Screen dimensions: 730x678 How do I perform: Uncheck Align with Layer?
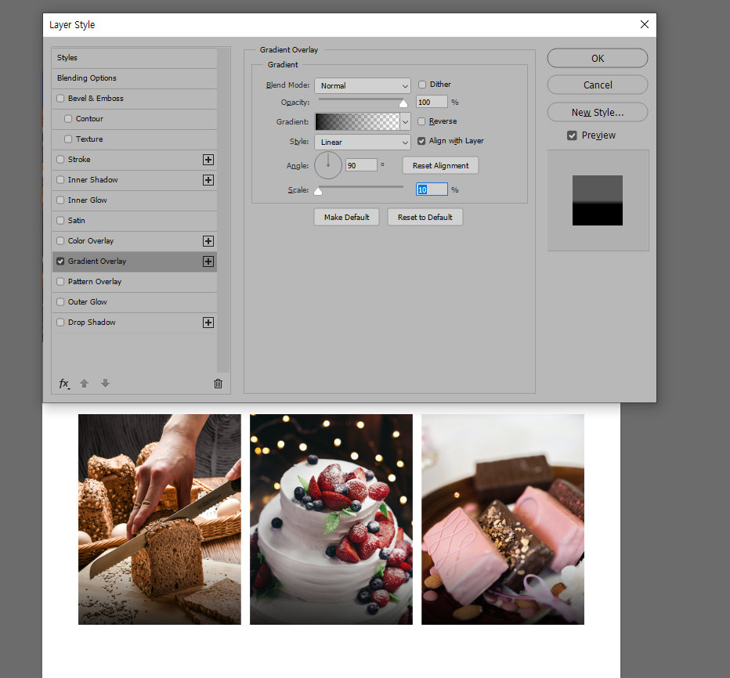pyautogui.click(x=422, y=141)
